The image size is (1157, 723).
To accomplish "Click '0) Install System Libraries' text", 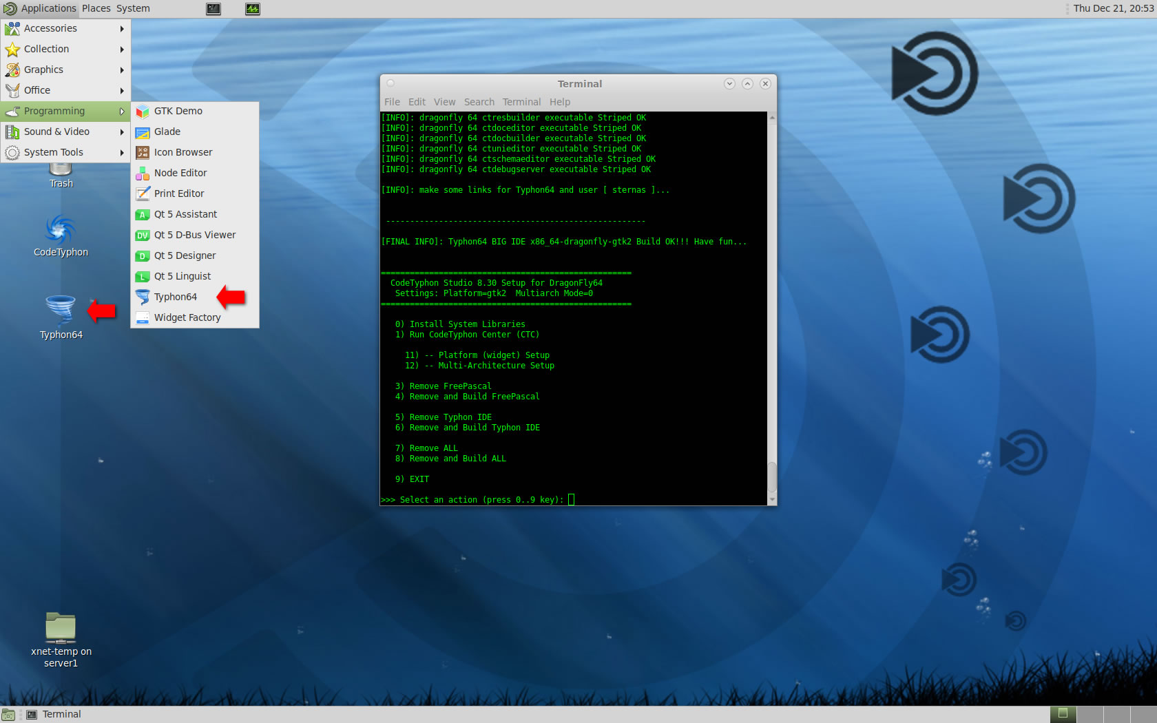I will (460, 324).
